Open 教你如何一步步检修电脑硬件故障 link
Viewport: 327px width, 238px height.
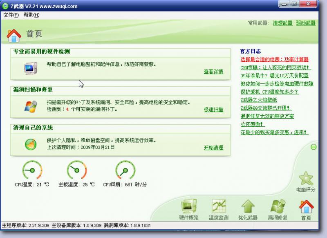277,84
